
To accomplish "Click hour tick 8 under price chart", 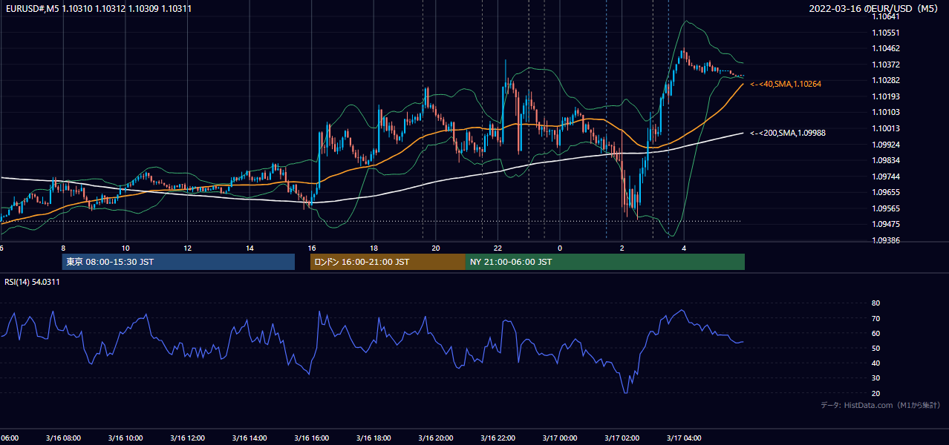I will 63,248.
